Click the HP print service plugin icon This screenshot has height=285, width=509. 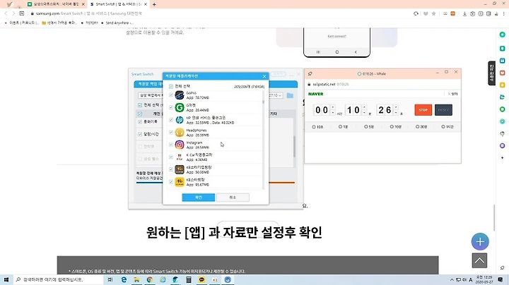coord(180,120)
